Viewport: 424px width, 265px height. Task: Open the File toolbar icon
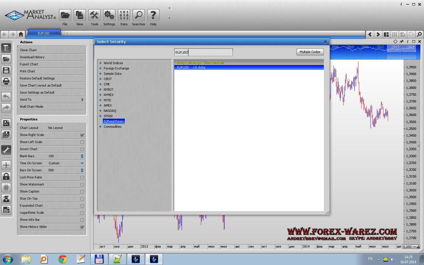(x=65, y=15)
